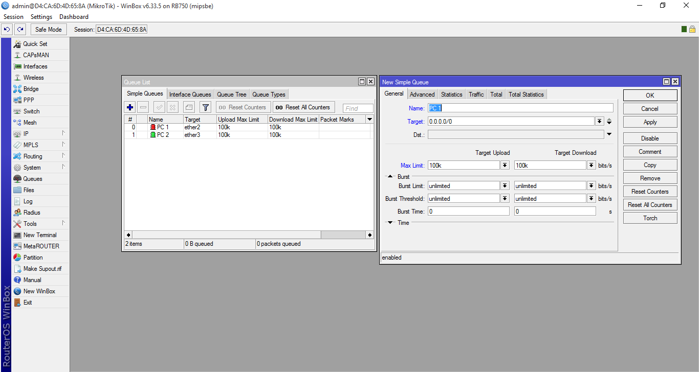Image resolution: width=699 pixels, height=372 pixels.
Task: Open the Dashboard menu
Action: click(74, 17)
